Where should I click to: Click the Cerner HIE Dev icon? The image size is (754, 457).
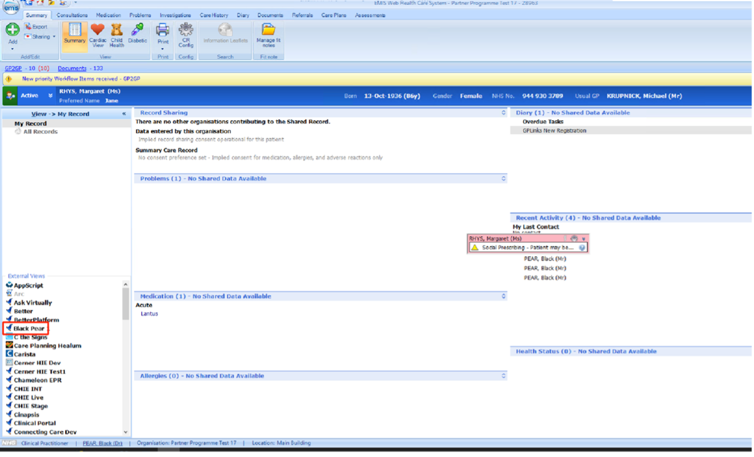click(9, 363)
